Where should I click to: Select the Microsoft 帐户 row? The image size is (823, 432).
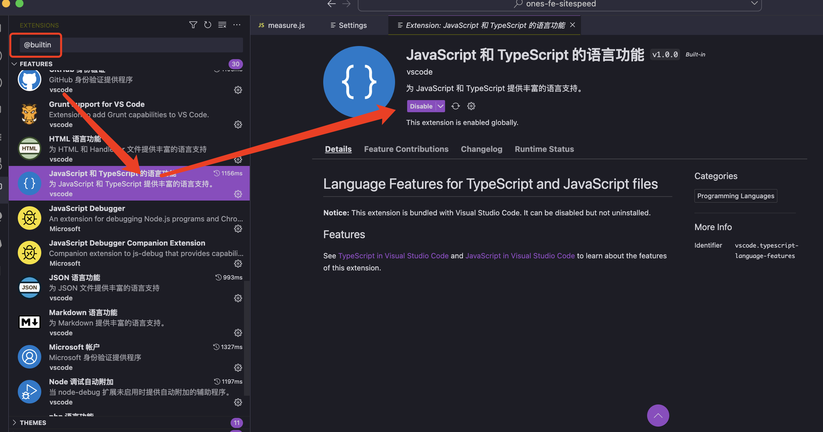click(x=129, y=357)
